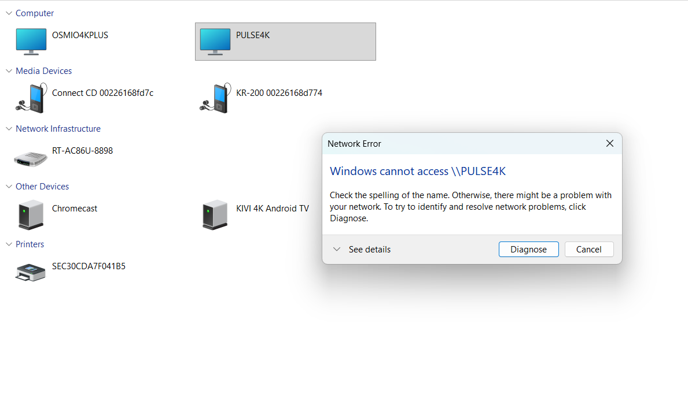This screenshot has height=409, width=688.
Task: Click the Media Devices group header
Action: (43, 71)
